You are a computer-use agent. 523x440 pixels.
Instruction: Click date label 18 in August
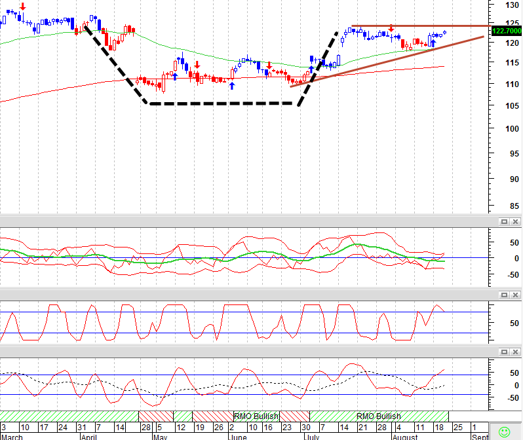[438, 428]
